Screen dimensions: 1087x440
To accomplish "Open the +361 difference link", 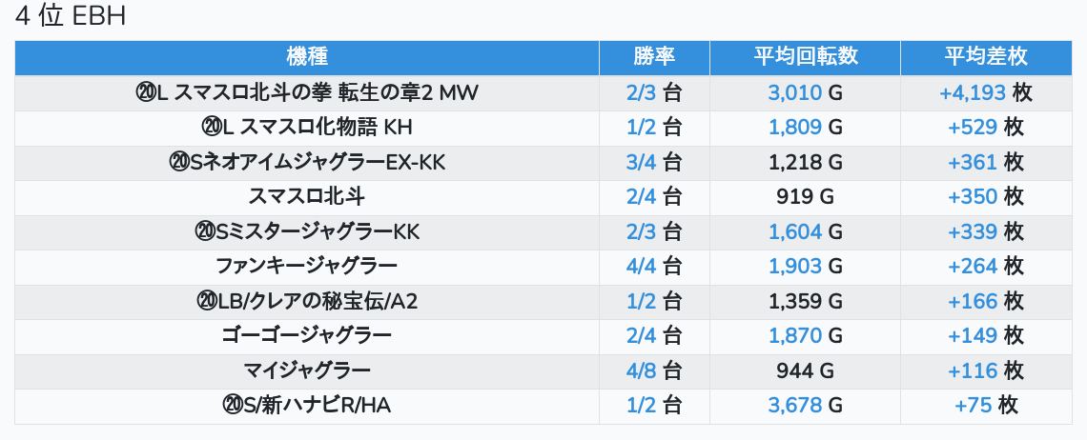I will (x=972, y=162).
